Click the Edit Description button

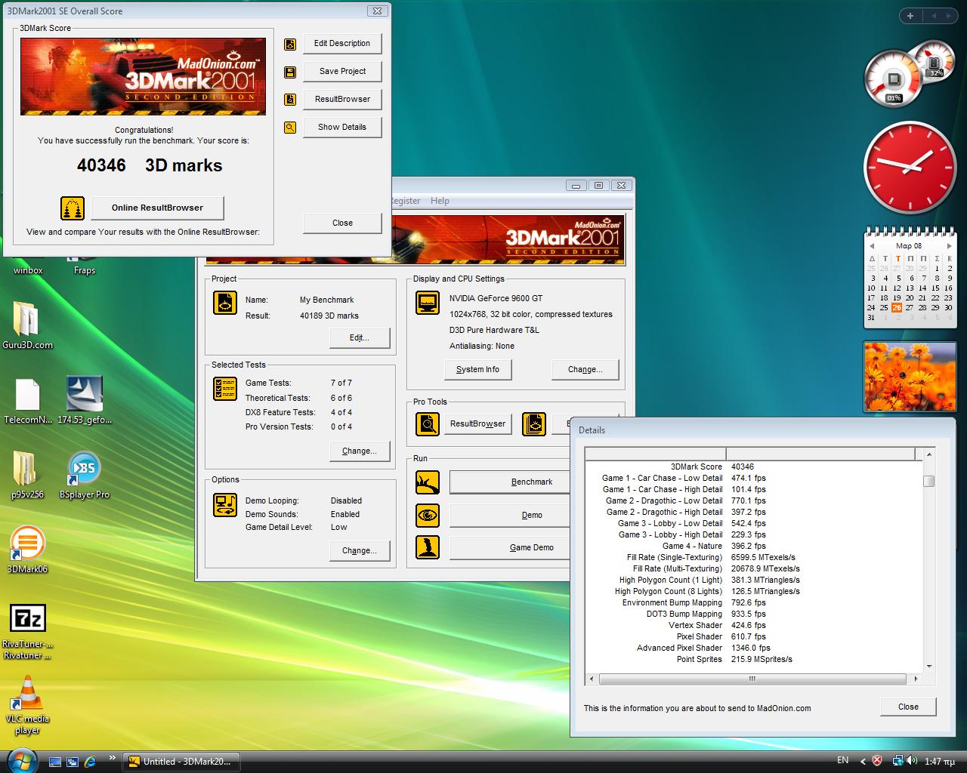(342, 44)
